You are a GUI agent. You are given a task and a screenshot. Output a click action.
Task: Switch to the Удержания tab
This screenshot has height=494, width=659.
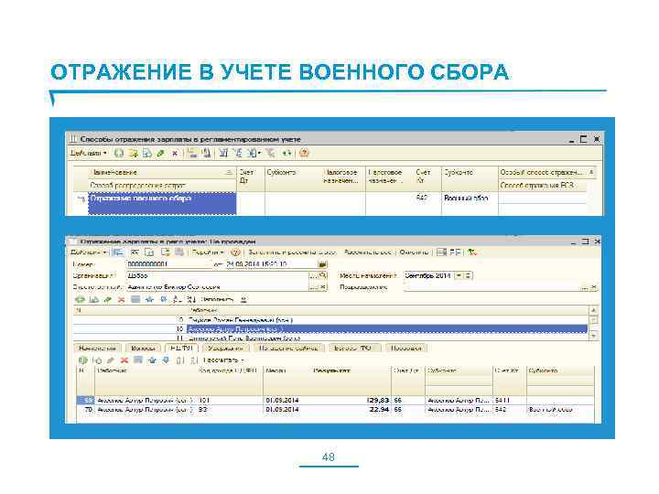pos(226,349)
